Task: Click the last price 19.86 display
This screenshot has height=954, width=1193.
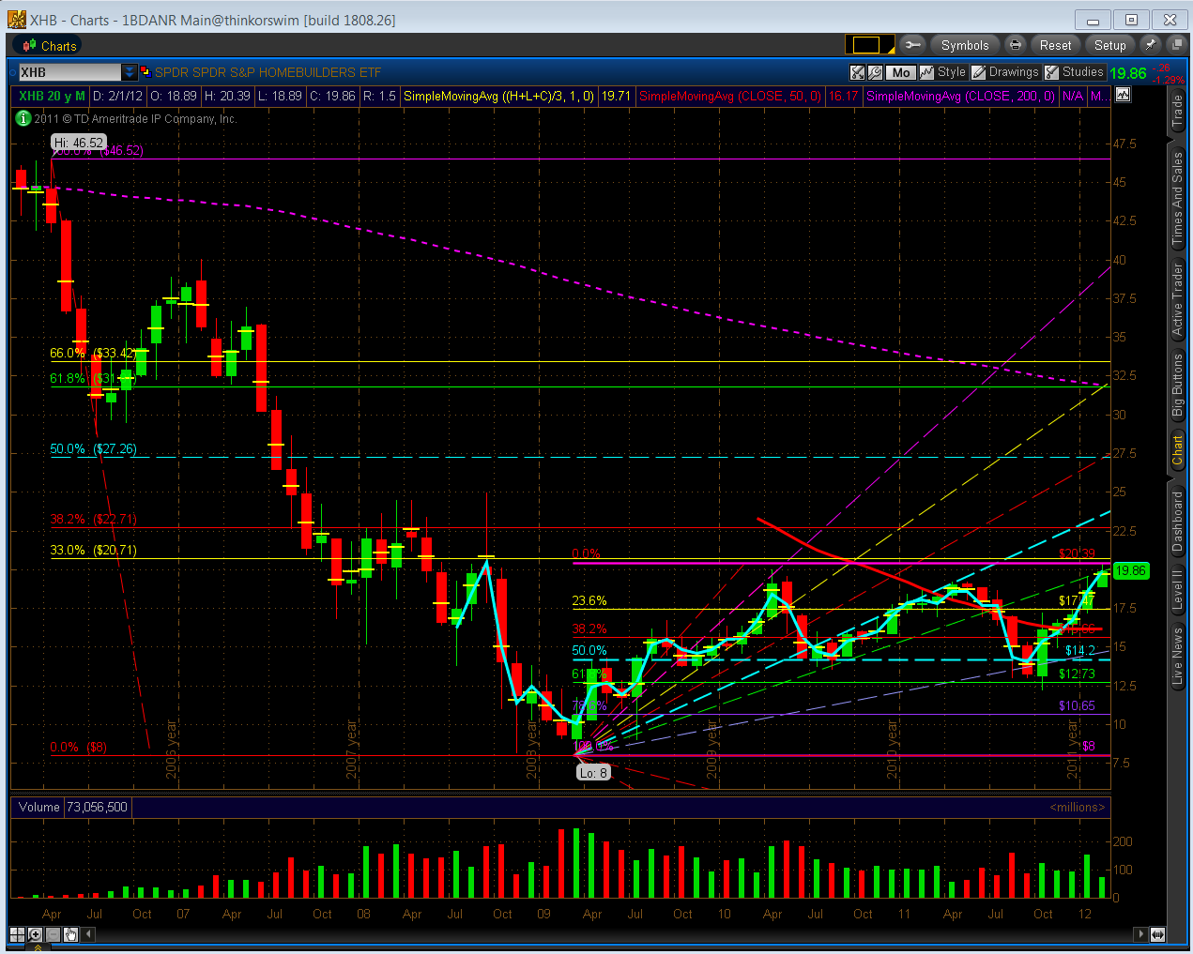Action: pos(1128,73)
